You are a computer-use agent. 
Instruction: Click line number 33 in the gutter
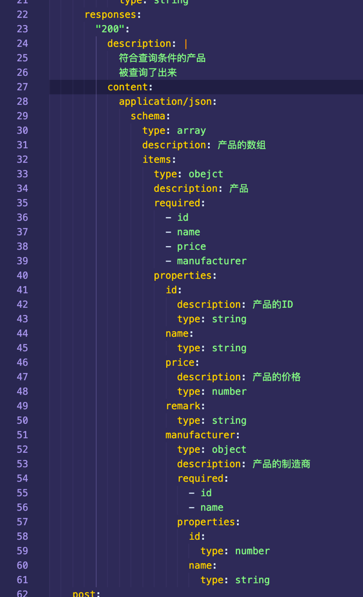tap(22, 174)
